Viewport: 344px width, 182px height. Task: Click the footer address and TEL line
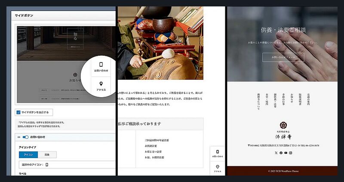coord(283,146)
